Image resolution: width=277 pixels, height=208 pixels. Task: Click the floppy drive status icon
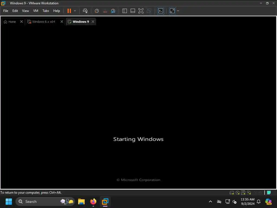pos(243,193)
